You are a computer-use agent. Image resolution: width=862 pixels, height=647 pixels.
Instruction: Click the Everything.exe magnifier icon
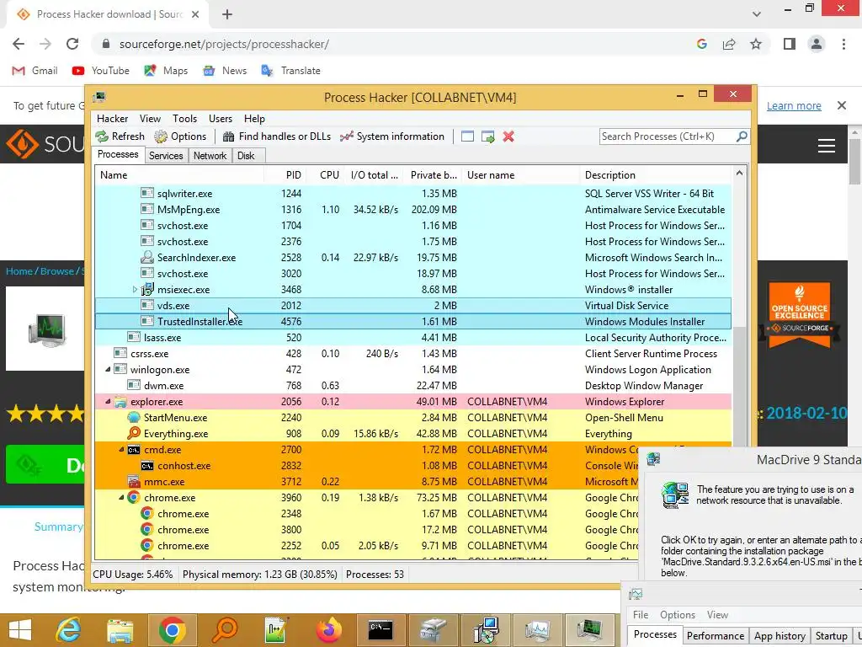pos(134,433)
